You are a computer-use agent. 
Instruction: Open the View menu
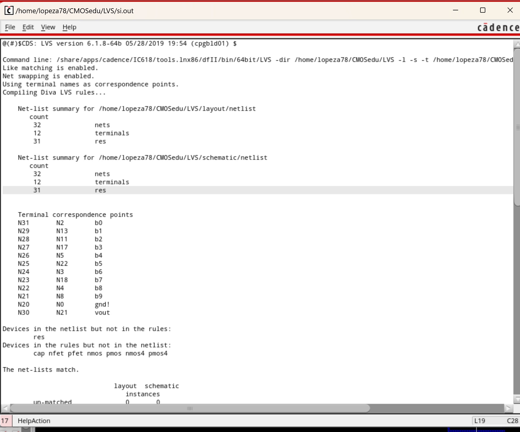pyautogui.click(x=48, y=27)
